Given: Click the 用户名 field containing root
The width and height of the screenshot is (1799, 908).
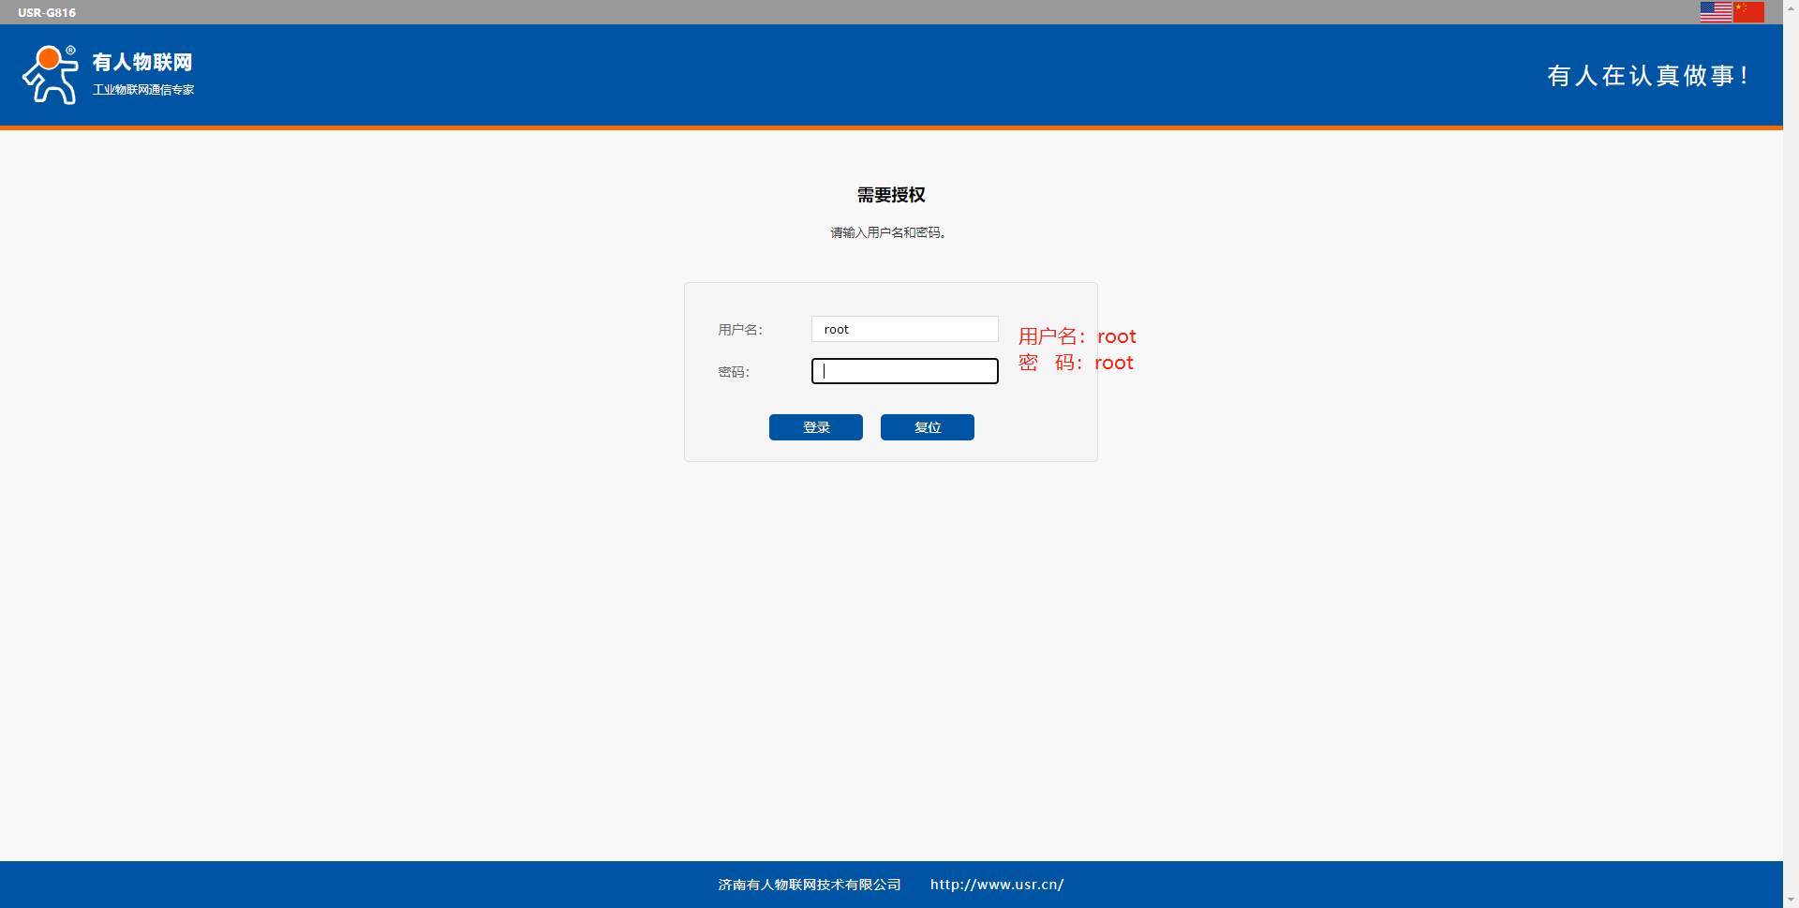Looking at the screenshot, I should (904, 329).
